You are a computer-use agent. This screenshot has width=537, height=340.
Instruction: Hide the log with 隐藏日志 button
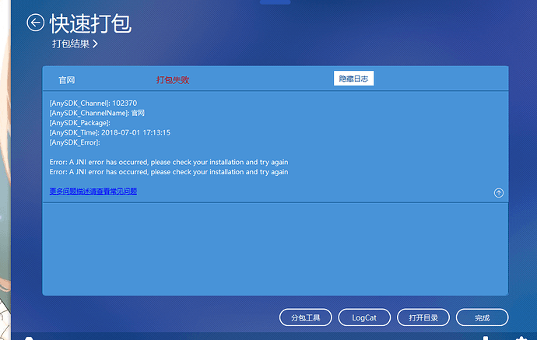click(x=353, y=79)
